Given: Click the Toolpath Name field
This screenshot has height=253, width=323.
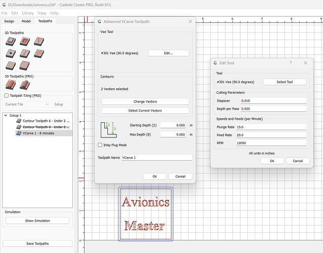Looking at the screenshot, I should pyautogui.click(x=157, y=158).
